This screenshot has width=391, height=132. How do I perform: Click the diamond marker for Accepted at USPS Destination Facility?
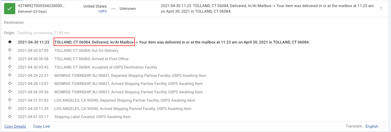[x=10, y=67]
